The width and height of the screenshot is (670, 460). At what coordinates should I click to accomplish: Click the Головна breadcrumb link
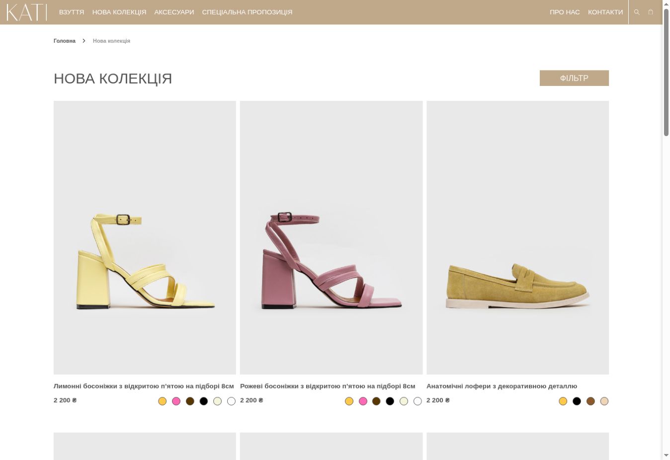click(x=65, y=41)
